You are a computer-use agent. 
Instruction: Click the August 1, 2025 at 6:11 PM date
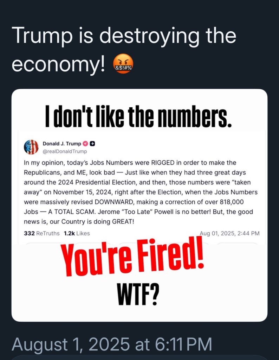112,344
